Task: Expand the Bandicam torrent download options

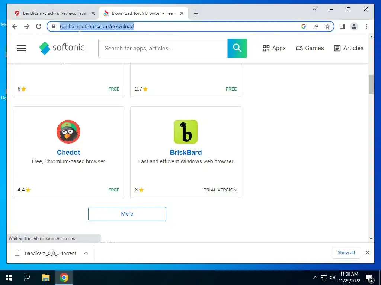Action: point(86,253)
